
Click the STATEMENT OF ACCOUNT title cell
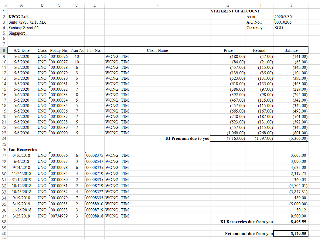click(x=235, y=11)
